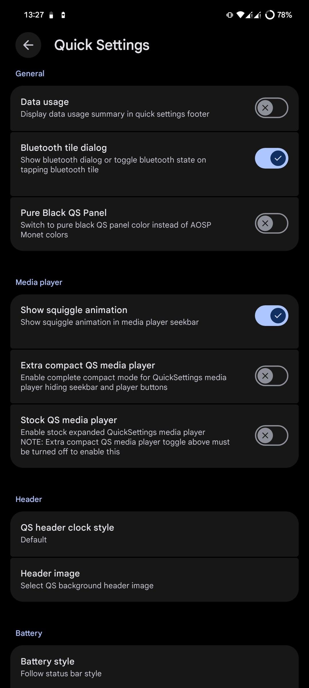Tap the Battery section label
Image resolution: width=309 pixels, height=688 pixels.
click(29, 633)
